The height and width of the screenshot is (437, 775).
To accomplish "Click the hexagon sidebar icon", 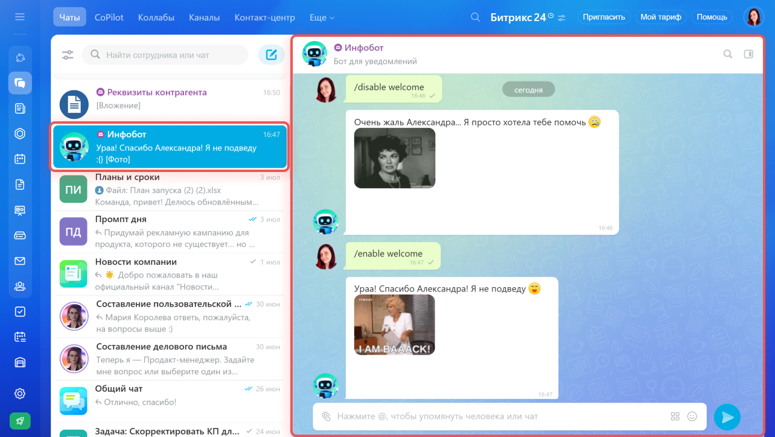I will pos(20,134).
